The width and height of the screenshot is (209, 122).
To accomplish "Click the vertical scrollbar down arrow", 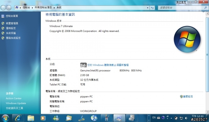I will pyautogui.click(x=207, y=112).
